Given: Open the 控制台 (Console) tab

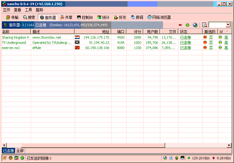Looking at the screenshot, I should coord(85,17).
